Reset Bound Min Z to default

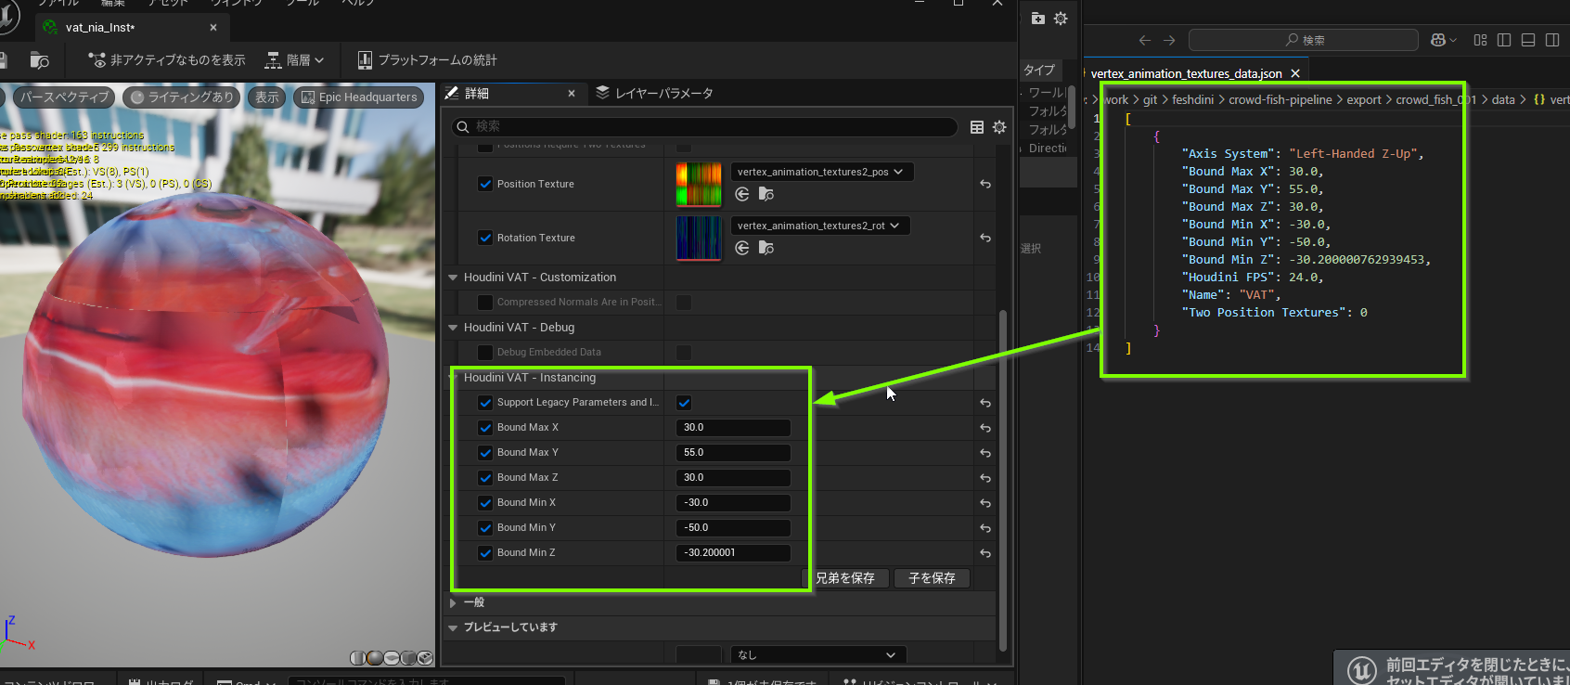point(985,553)
